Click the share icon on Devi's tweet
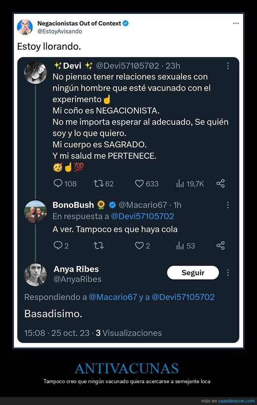257x405 pixels. tap(220, 183)
